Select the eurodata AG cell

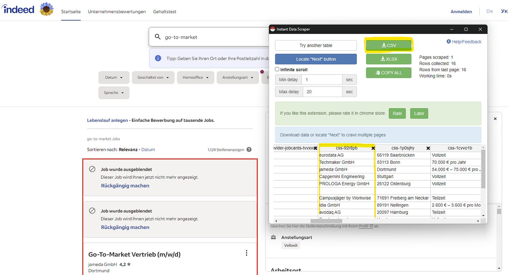point(347,155)
